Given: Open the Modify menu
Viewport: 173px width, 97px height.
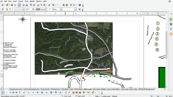Looking at the screenshot, I should coord(32,1).
